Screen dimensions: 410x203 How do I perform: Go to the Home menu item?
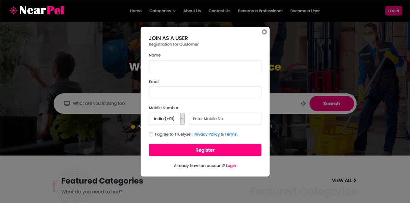click(136, 11)
